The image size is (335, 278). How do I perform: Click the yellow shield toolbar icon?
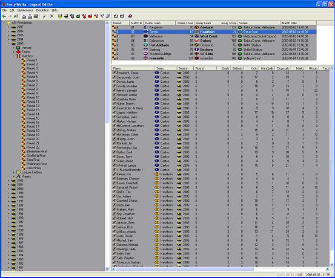click(x=60, y=16)
